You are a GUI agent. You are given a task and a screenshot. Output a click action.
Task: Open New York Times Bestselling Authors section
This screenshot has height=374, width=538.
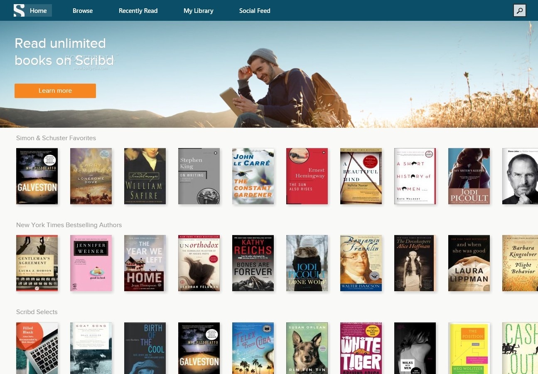pos(69,225)
